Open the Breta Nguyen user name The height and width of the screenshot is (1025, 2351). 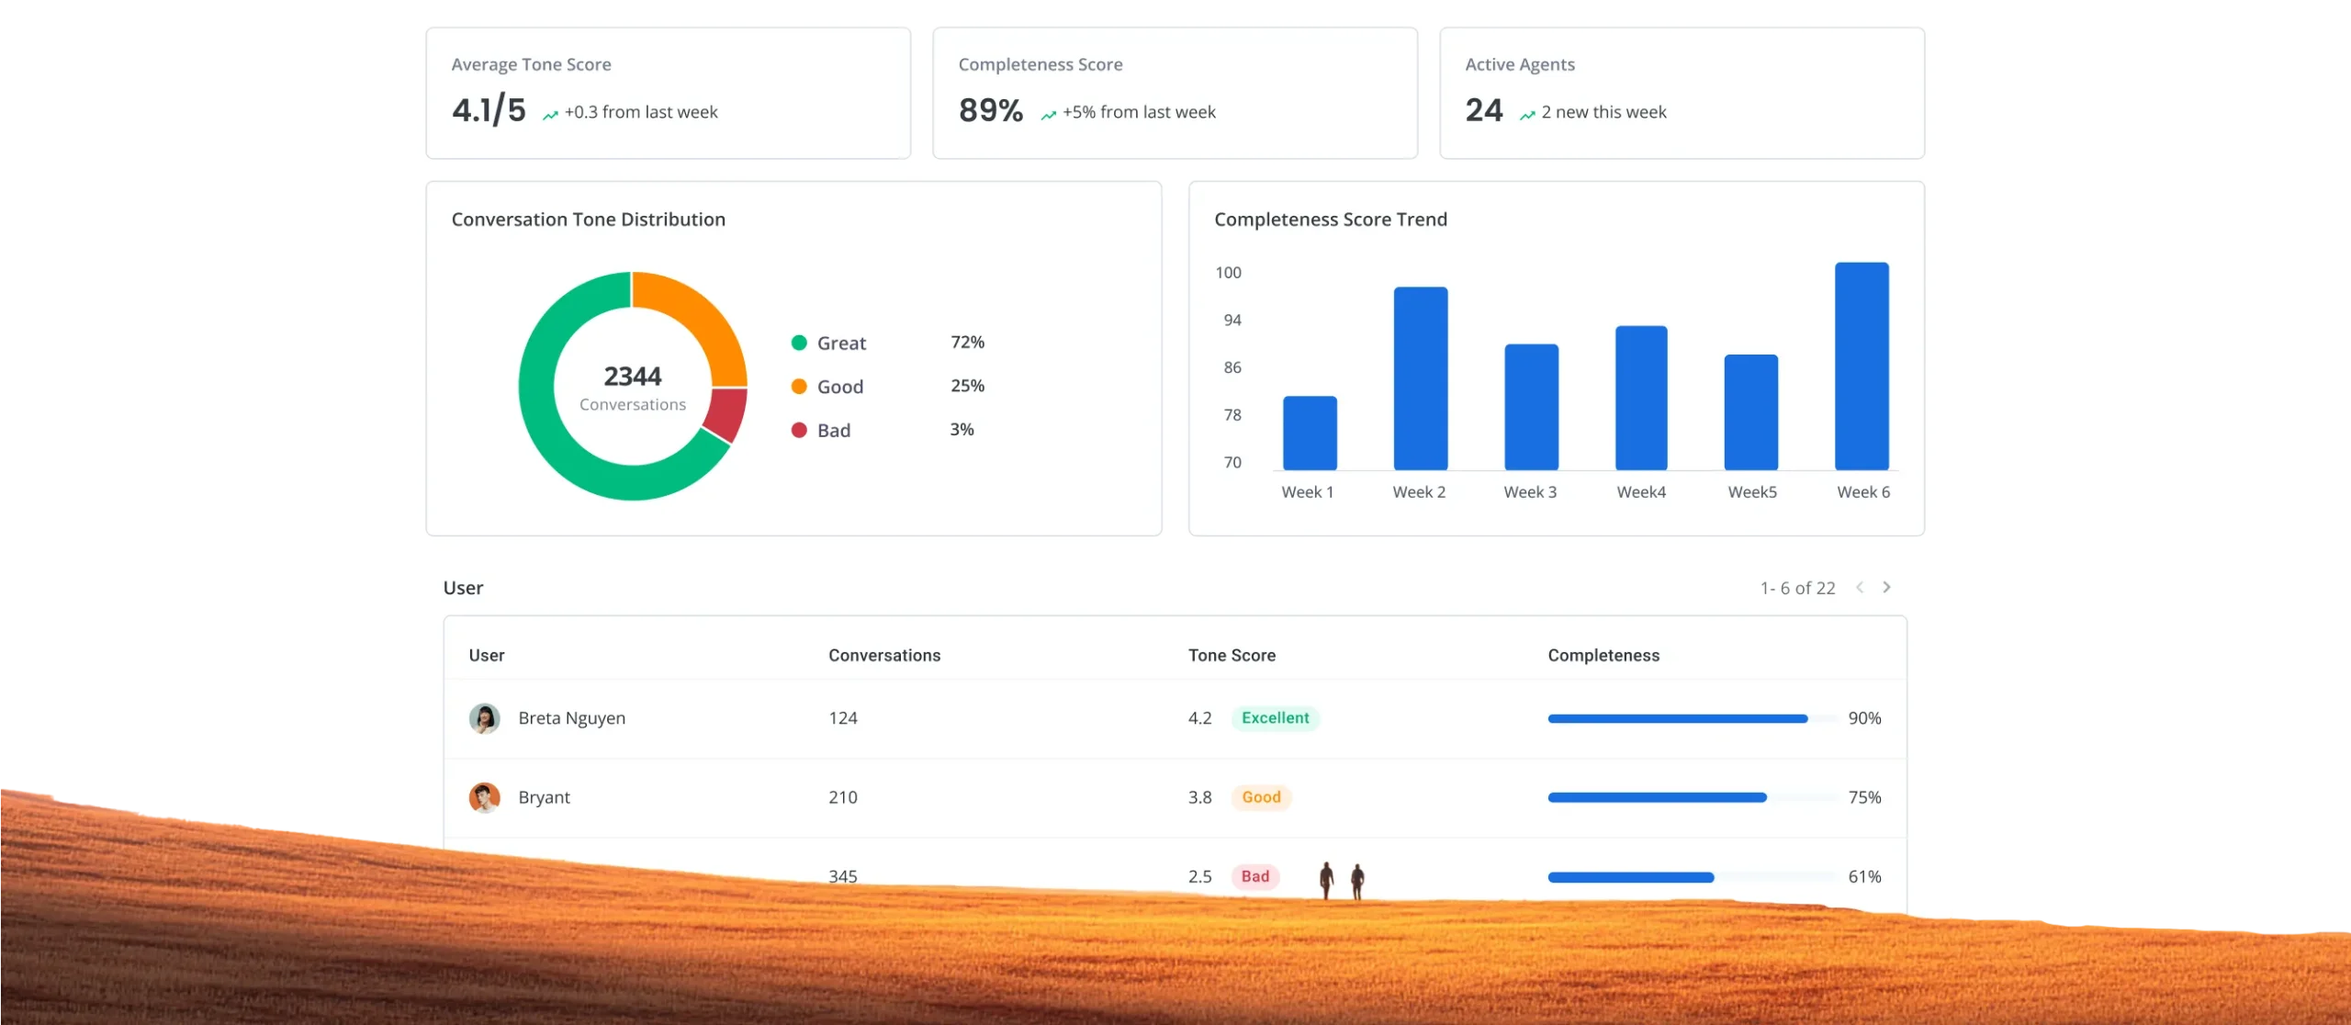(571, 718)
